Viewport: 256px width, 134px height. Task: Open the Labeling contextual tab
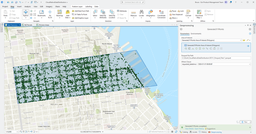tap(88, 6)
